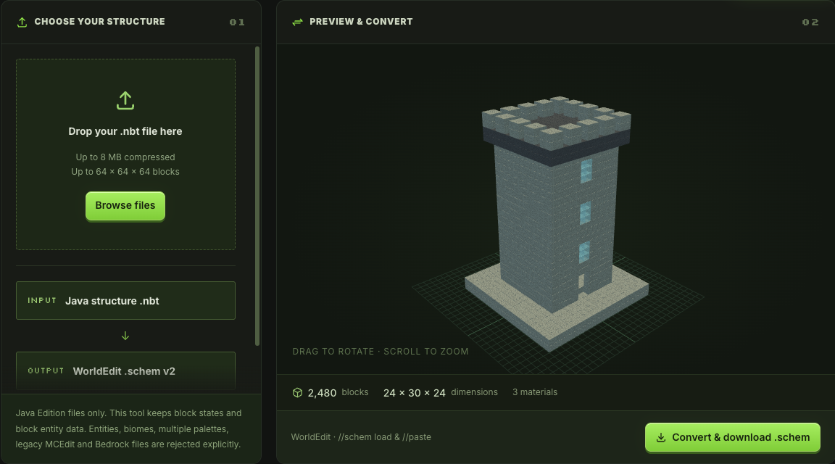
Task: Click the 'WorldEdit · //schem load & //paste' text
Action: pos(361,437)
